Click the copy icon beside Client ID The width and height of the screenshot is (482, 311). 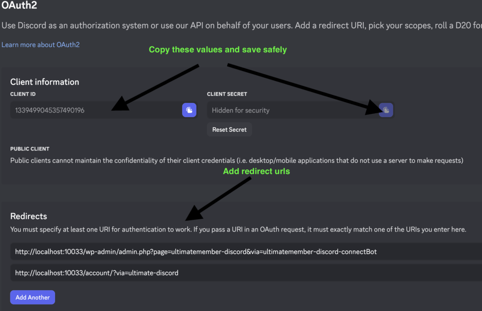189,110
